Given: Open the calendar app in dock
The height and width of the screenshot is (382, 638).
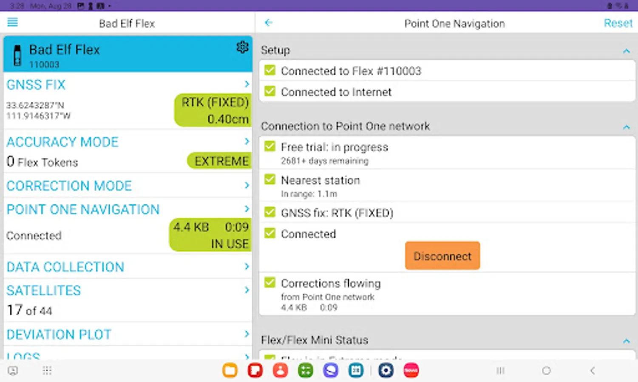Looking at the screenshot, I should [x=356, y=371].
